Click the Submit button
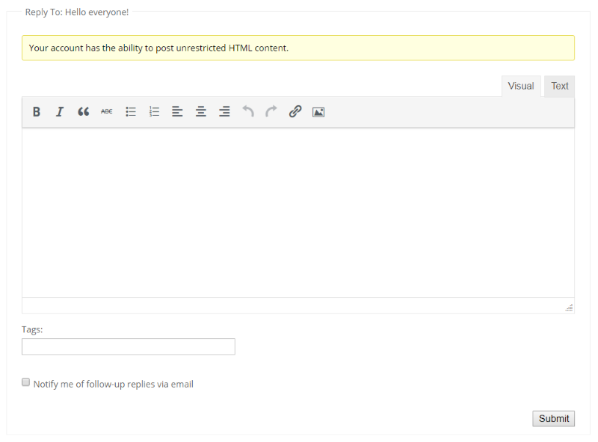This screenshot has height=442, width=598. pos(553,418)
